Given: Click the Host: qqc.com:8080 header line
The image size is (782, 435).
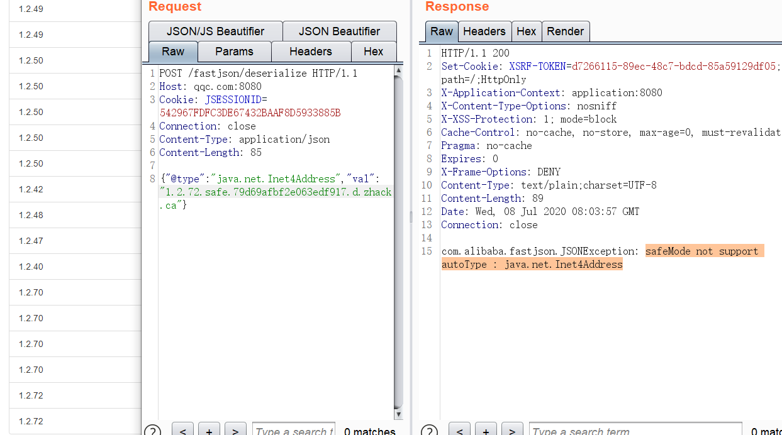Looking at the screenshot, I should 210,87.
